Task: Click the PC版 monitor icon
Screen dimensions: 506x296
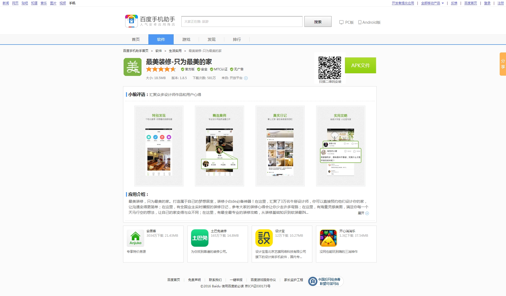Action: tap(341, 22)
